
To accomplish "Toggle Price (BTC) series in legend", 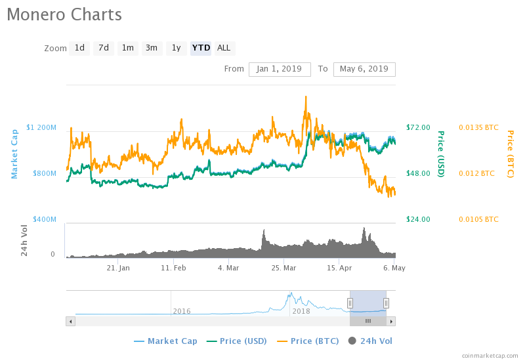I will tap(308, 341).
